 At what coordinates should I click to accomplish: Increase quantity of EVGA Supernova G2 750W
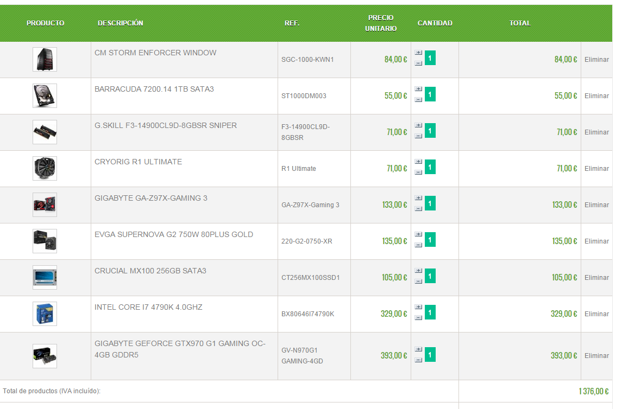418,234
